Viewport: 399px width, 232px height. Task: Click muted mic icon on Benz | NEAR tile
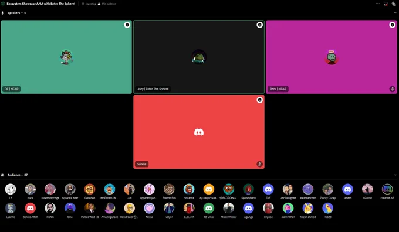click(x=392, y=89)
